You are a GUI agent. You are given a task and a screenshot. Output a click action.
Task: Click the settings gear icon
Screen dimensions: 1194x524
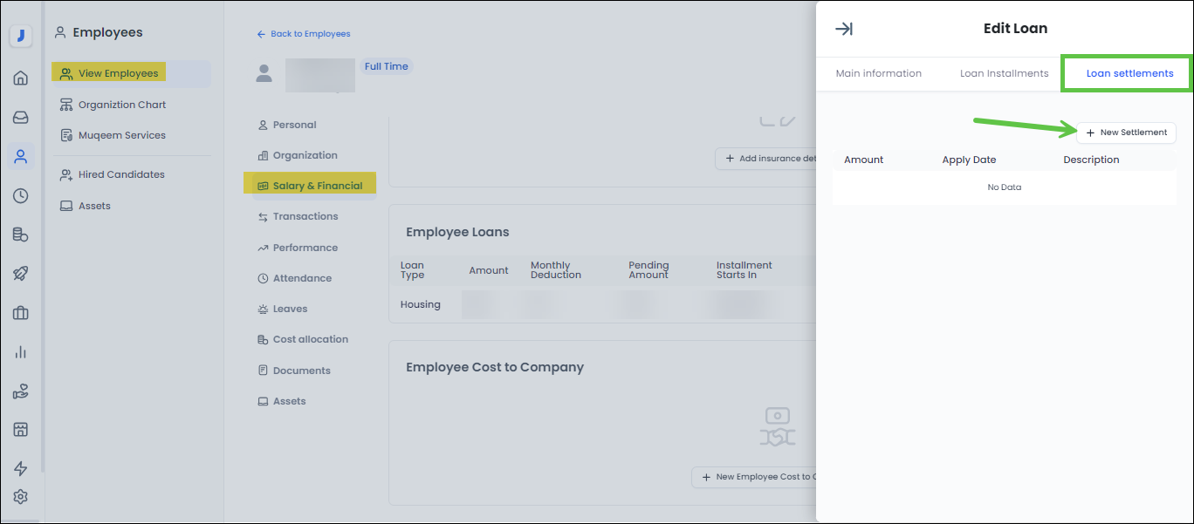tap(21, 497)
